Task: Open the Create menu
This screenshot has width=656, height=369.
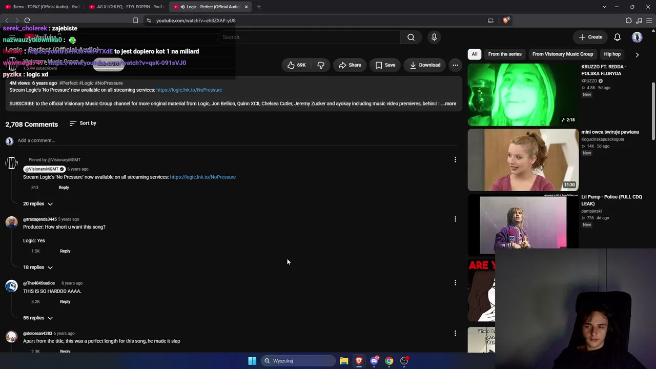Action: 590,37
